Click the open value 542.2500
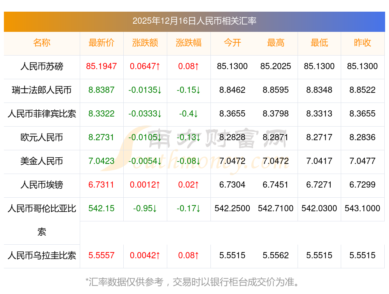 pos(232,208)
